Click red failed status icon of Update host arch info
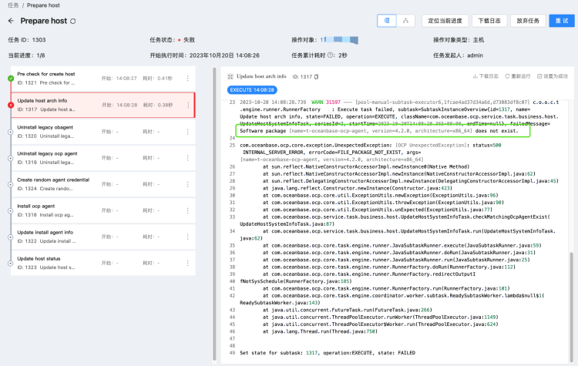This screenshot has height=366, width=578. pos(11,105)
